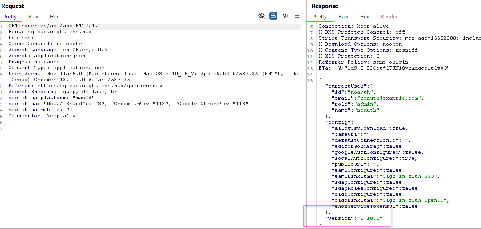Click the Request panel heading
This screenshot has height=229, width=481.
pyautogui.click(x=13, y=6)
